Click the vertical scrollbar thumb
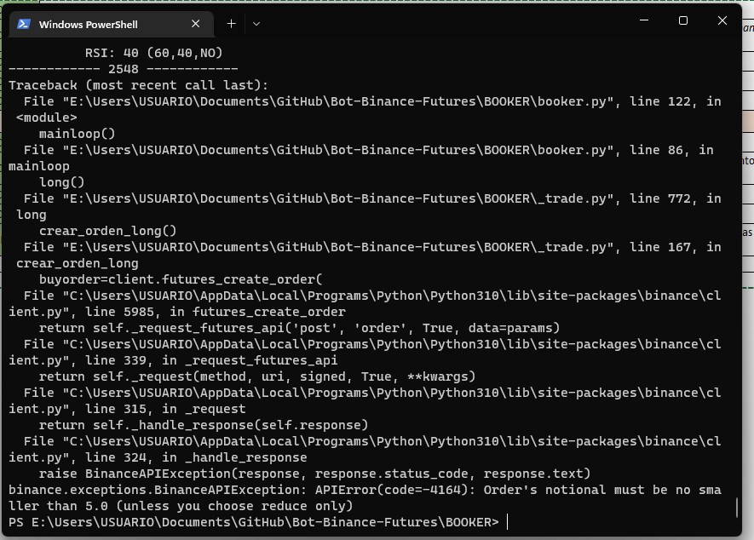The width and height of the screenshot is (754, 540). (738, 508)
